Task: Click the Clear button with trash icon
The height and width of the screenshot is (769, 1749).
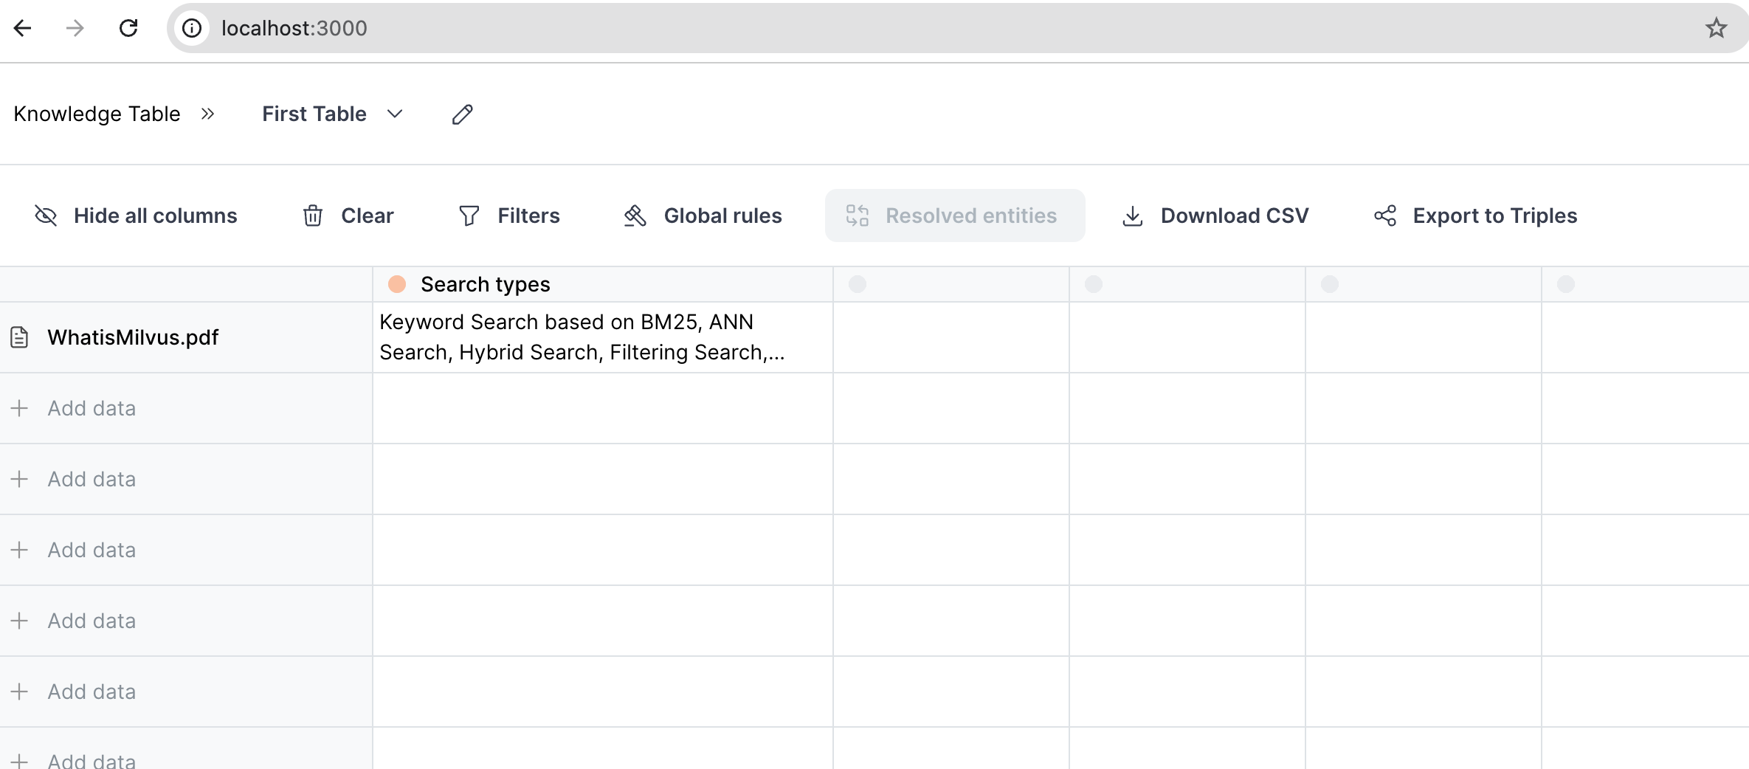Action: click(x=348, y=215)
